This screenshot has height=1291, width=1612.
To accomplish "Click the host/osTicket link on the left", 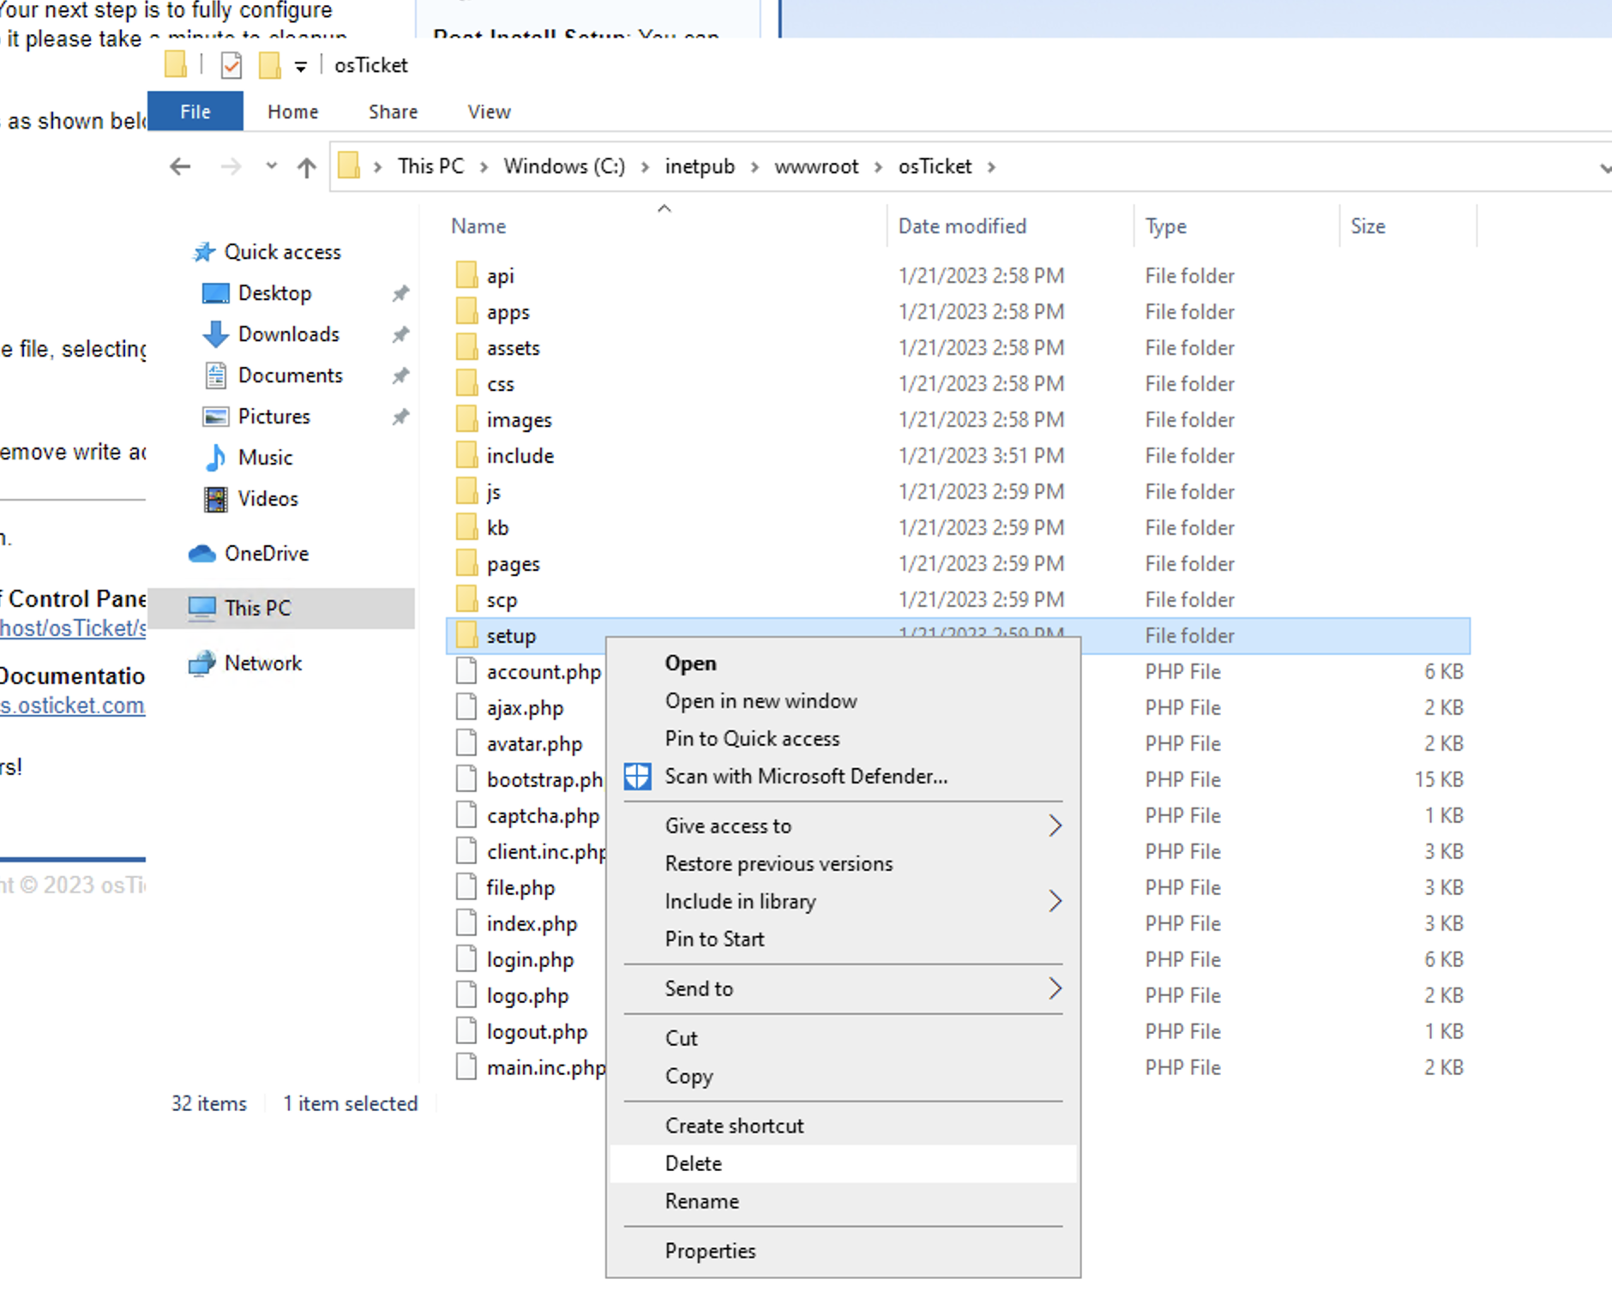I will click(74, 628).
